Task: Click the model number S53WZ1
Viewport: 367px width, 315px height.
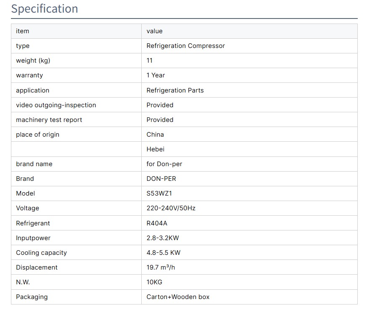Action: pyautogui.click(x=159, y=193)
